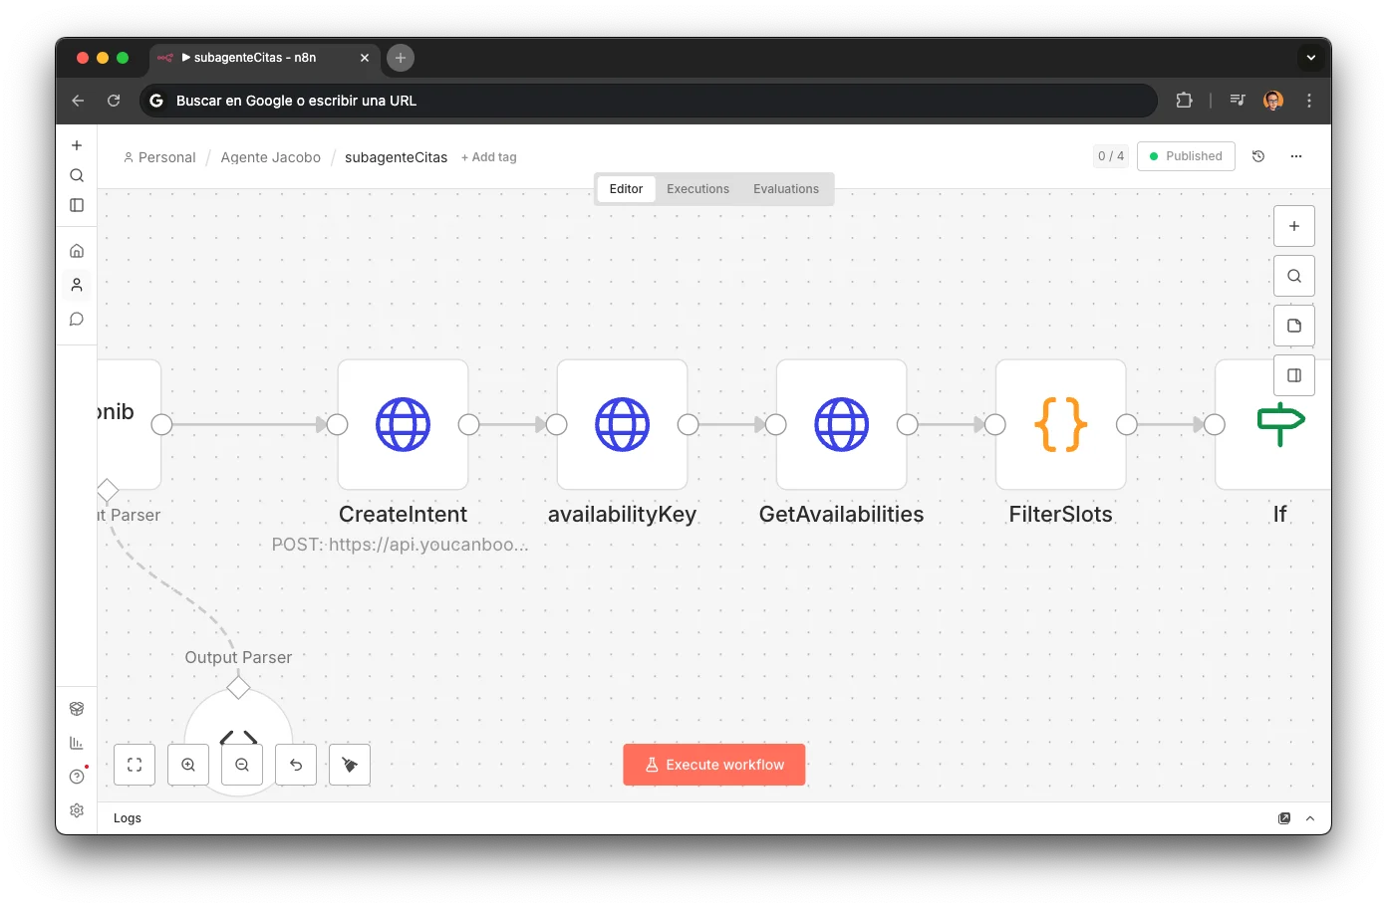This screenshot has height=908, width=1387.
Task: Open the GetAvailabilities HTTP Request node
Action: click(841, 424)
